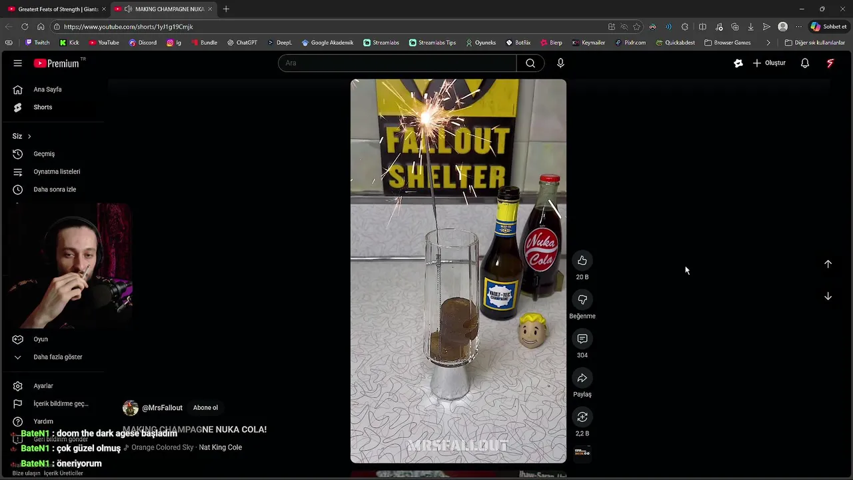Open the Pixlr.com bookmark
853x480 pixels.
coord(630,43)
